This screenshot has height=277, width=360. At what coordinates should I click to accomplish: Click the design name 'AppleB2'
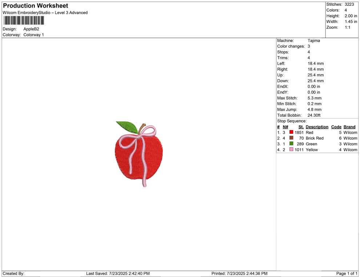tap(31, 29)
